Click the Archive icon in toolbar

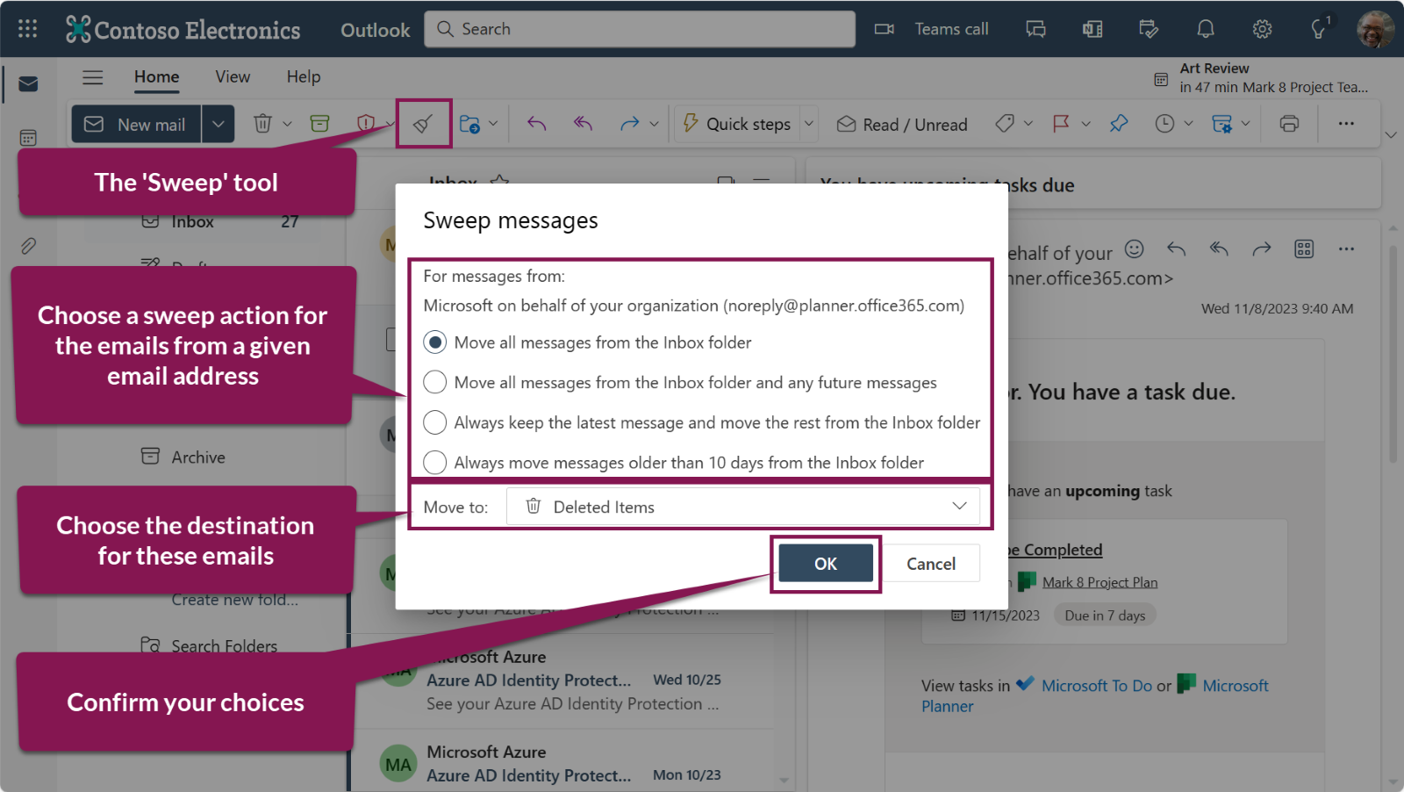point(320,124)
